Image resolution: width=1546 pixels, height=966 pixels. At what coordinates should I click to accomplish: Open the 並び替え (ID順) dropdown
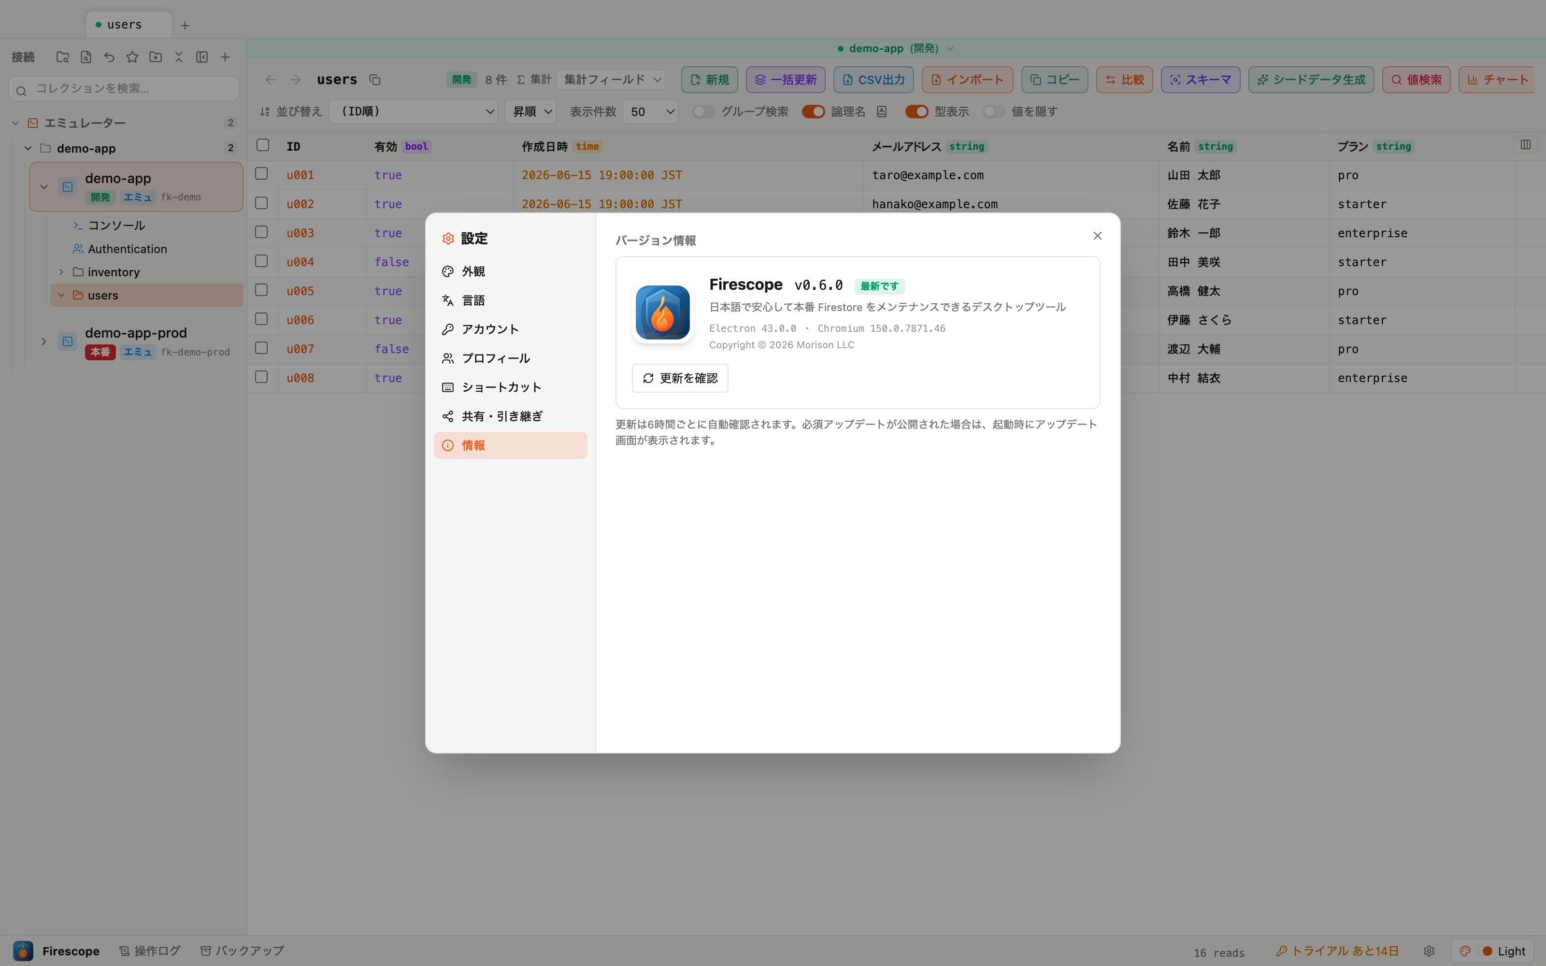click(x=414, y=112)
